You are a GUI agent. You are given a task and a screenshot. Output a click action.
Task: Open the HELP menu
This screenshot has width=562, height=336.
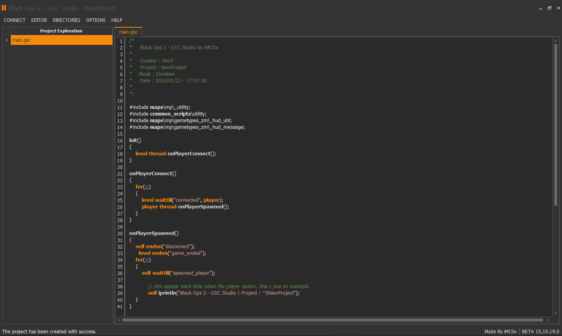[117, 20]
